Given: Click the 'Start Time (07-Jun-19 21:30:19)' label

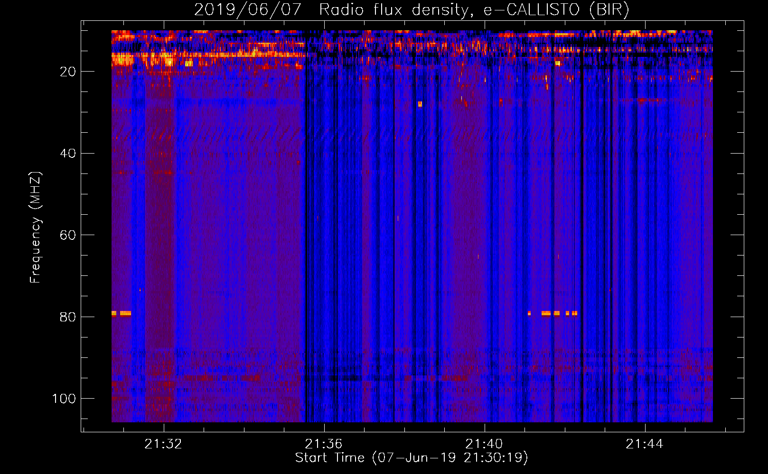Looking at the screenshot, I should point(412,458).
